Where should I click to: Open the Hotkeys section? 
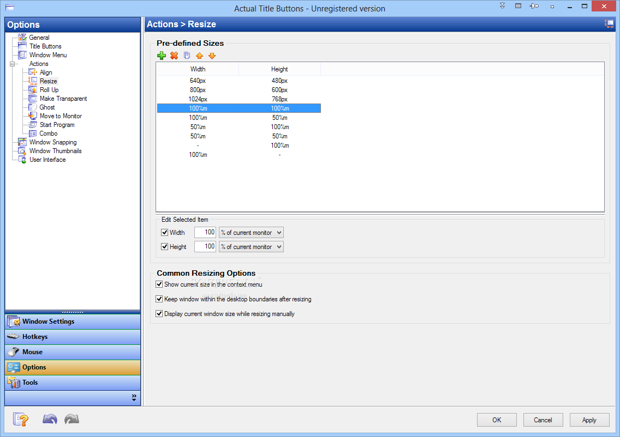pos(73,337)
